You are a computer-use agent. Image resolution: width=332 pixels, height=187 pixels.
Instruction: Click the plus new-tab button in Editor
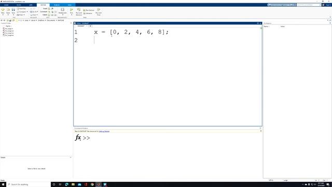90,26
